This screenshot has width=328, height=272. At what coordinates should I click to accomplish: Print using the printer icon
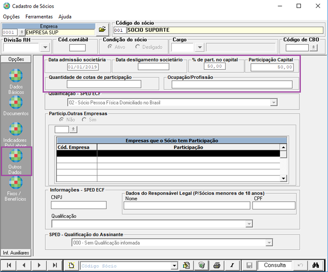pos(217,265)
